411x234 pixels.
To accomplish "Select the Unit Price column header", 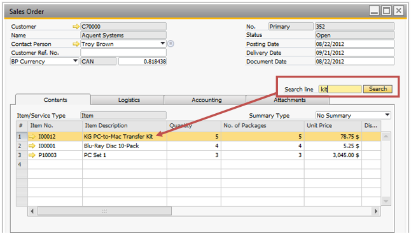I will pyautogui.click(x=333, y=126).
